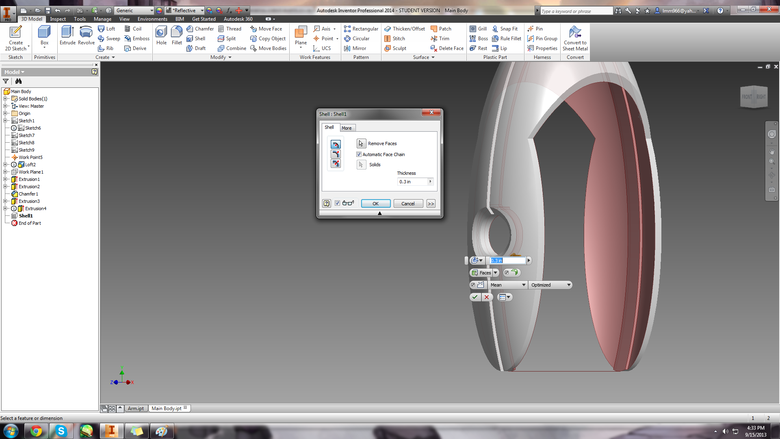
Task: Cancel using mini-toolbar red X
Action: [x=487, y=297]
